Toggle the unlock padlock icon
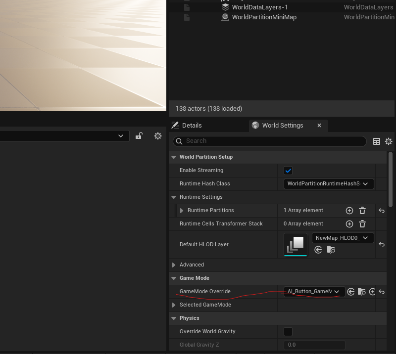Viewport: 396px width, 354px height. pyautogui.click(x=139, y=136)
